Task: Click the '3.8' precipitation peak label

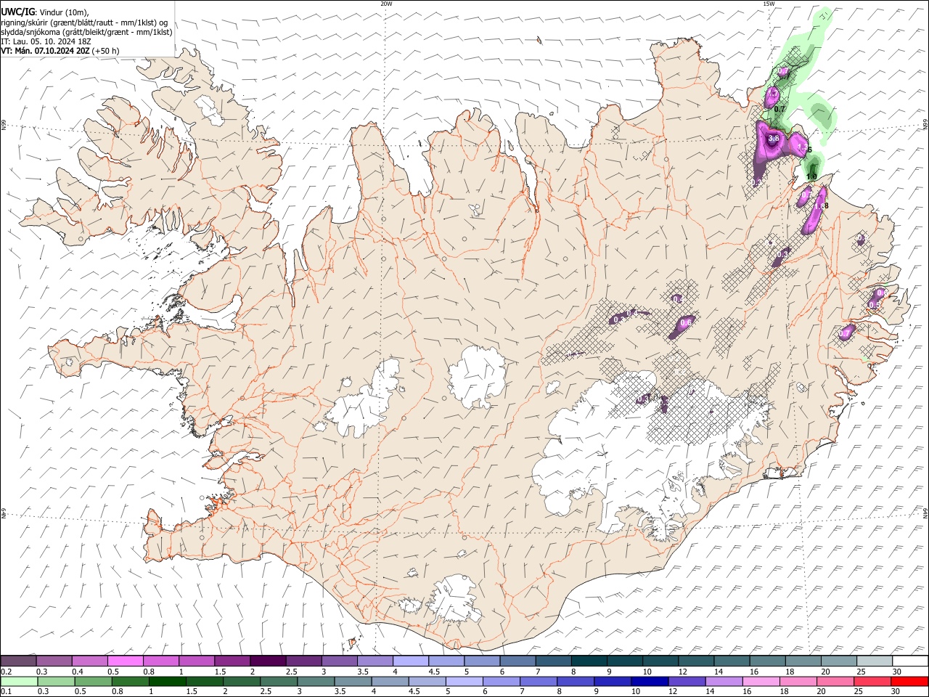Action: click(773, 139)
